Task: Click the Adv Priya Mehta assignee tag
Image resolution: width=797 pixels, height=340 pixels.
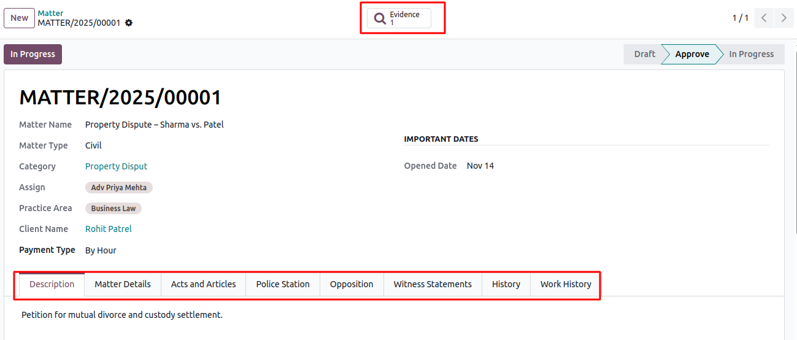Action: pos(118,188)
